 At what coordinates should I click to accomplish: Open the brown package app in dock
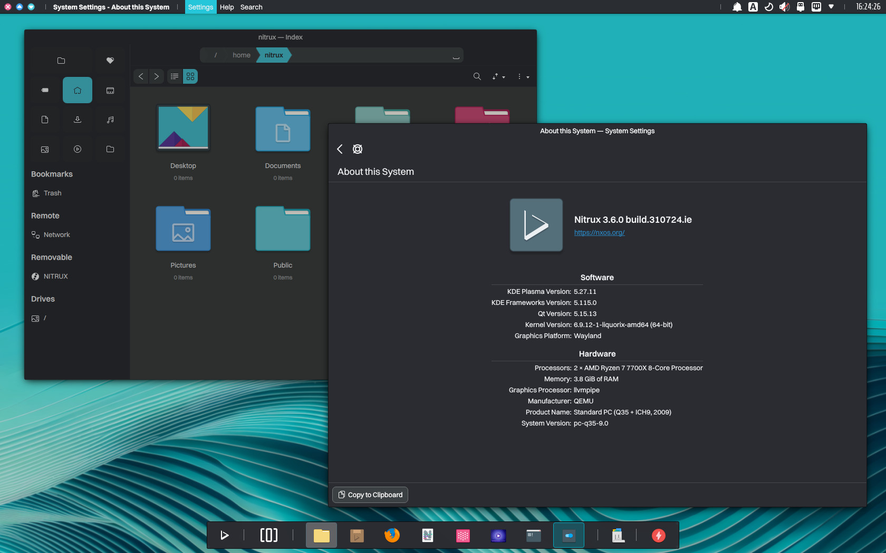pos(357,536)
